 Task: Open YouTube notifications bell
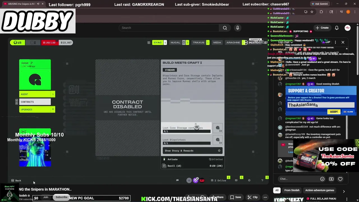337,28
